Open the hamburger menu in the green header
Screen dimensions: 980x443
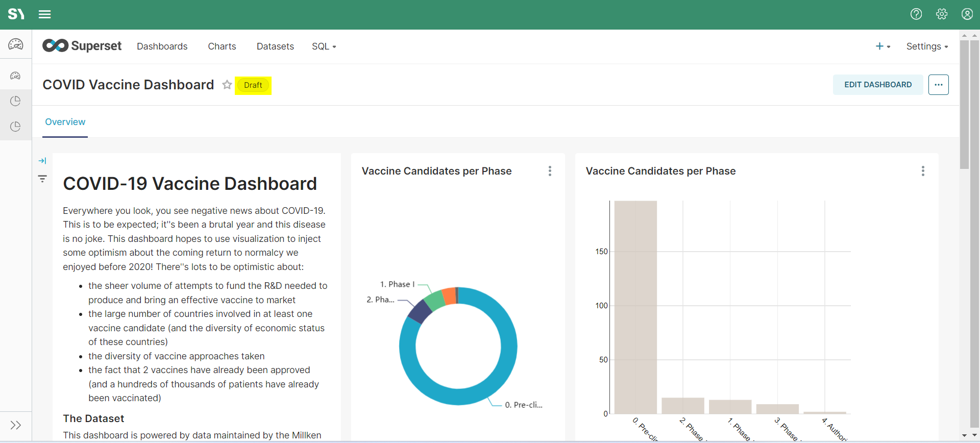tap(45, 14)
